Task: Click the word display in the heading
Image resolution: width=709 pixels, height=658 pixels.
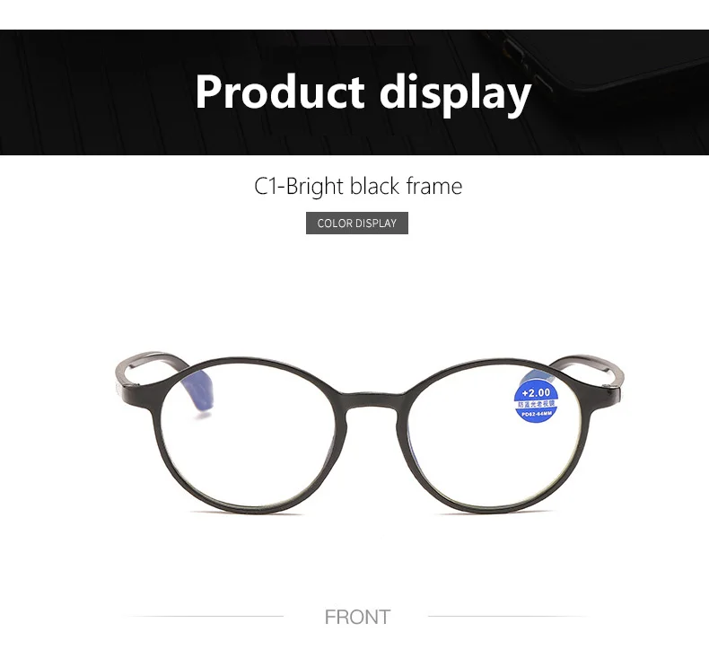Action: pyautogui.click(x=455, y=93)
